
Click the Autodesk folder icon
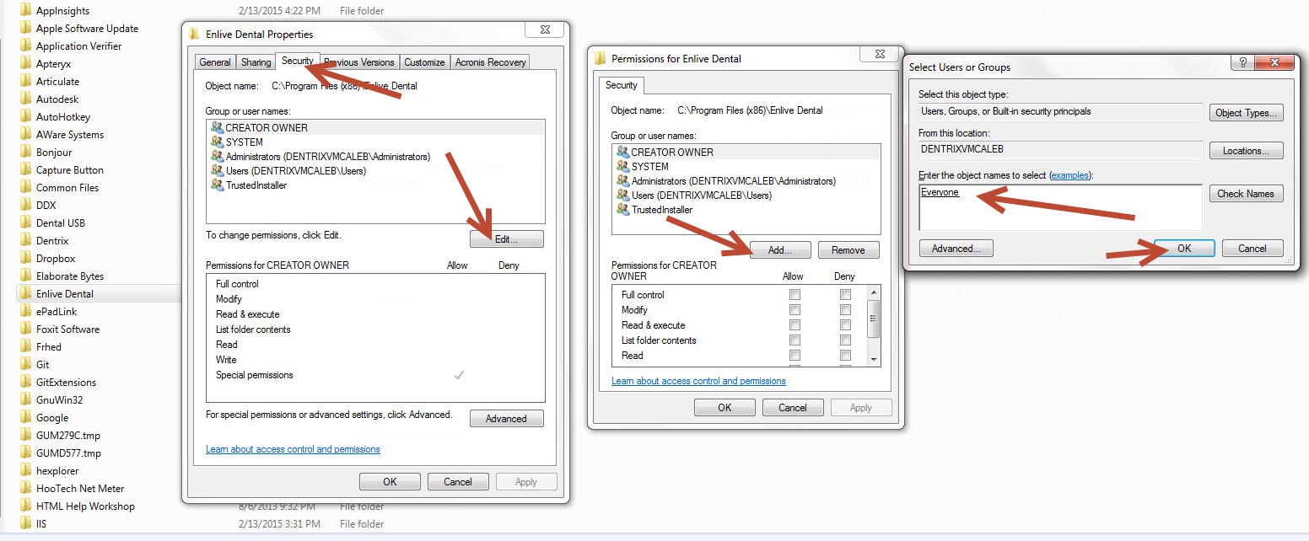pyautogui.click(x=24, y=99)
